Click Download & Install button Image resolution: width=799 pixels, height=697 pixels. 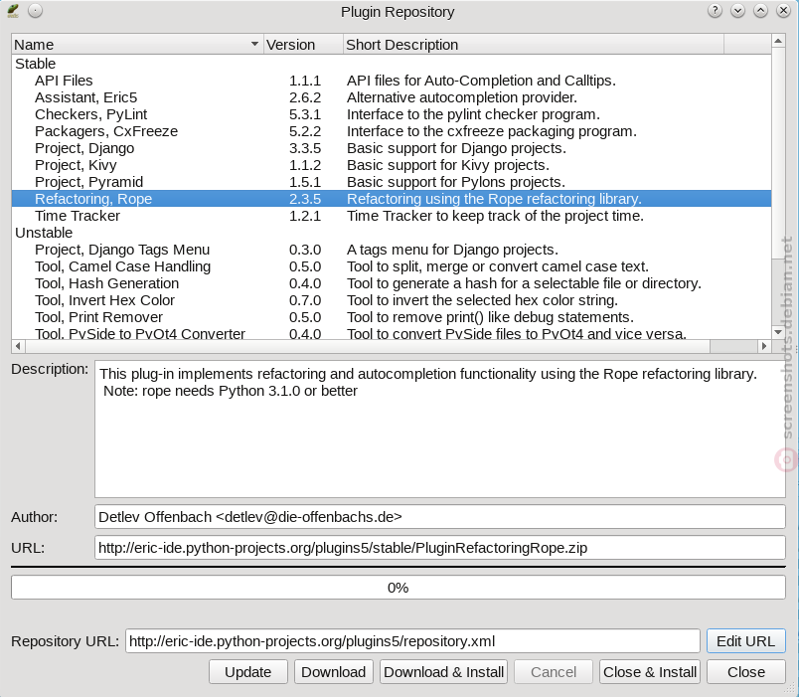(x=444, y=672)
